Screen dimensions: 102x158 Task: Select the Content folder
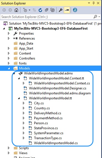[25, 53]
